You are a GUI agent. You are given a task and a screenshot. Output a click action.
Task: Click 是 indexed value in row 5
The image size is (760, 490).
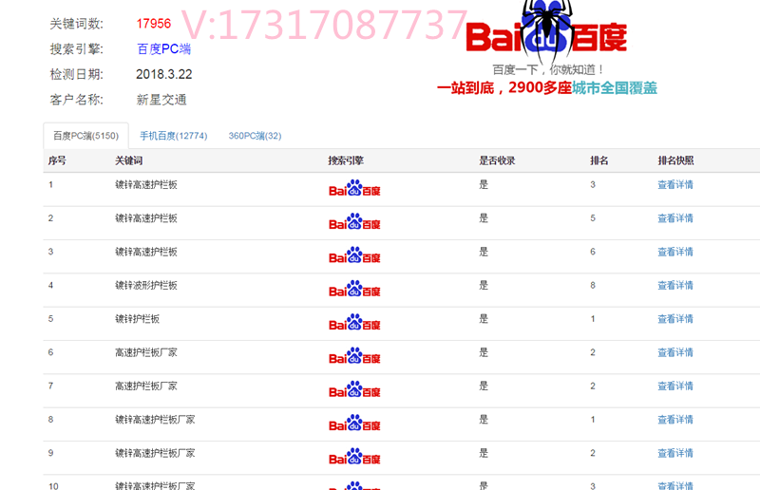coord(484,319)
